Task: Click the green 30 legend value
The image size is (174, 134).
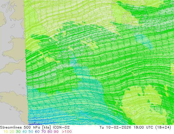Action: pos(18,132)
